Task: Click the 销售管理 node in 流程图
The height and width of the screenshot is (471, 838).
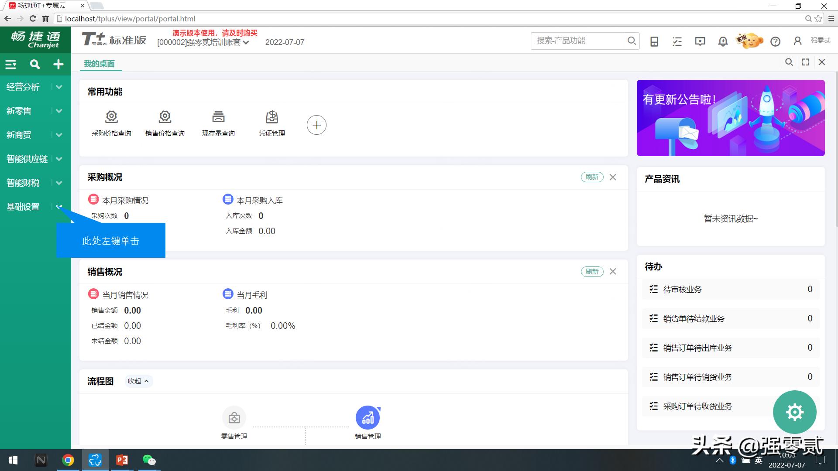Action: click(x=368, y=417)
